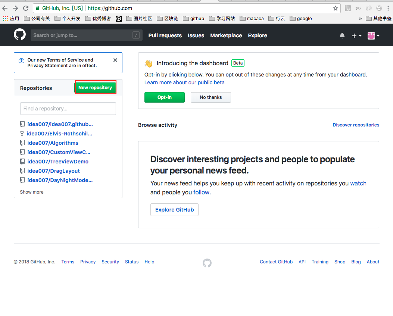Click the fork icon beside idea007/Elvis-Rothschil...

22,134
